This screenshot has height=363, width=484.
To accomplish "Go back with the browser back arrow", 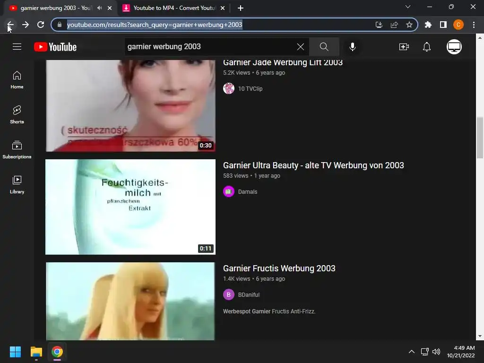I will 10,25.
